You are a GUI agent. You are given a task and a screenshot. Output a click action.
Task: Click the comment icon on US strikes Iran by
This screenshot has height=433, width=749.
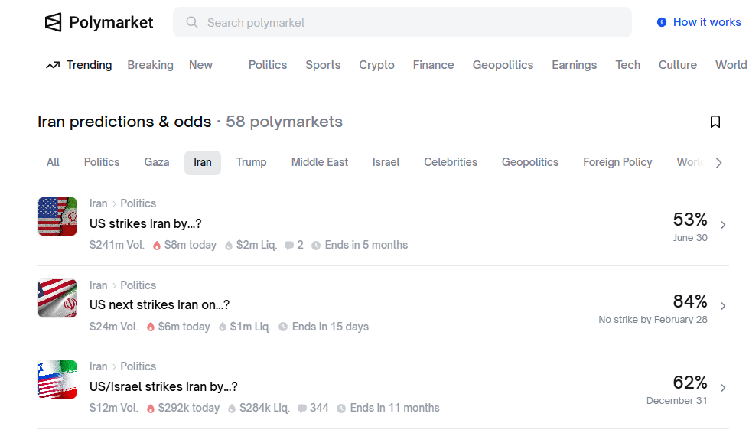289,246
